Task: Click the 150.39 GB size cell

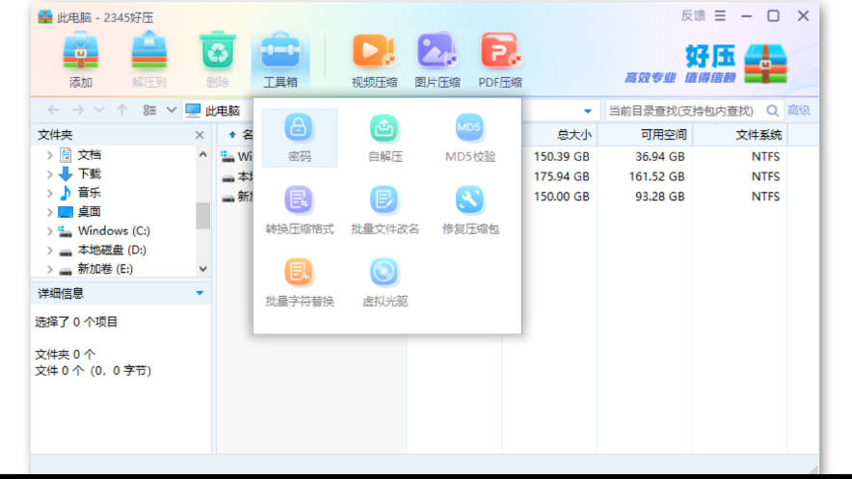Action: (561, 157)
